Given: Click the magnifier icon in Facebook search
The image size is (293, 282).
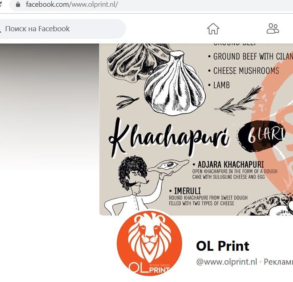Looking at the screenshot, I should 0,30.
